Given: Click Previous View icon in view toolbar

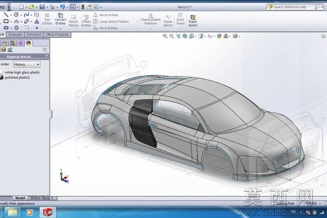Looking at the screenshot, I should tap(178, 36).
